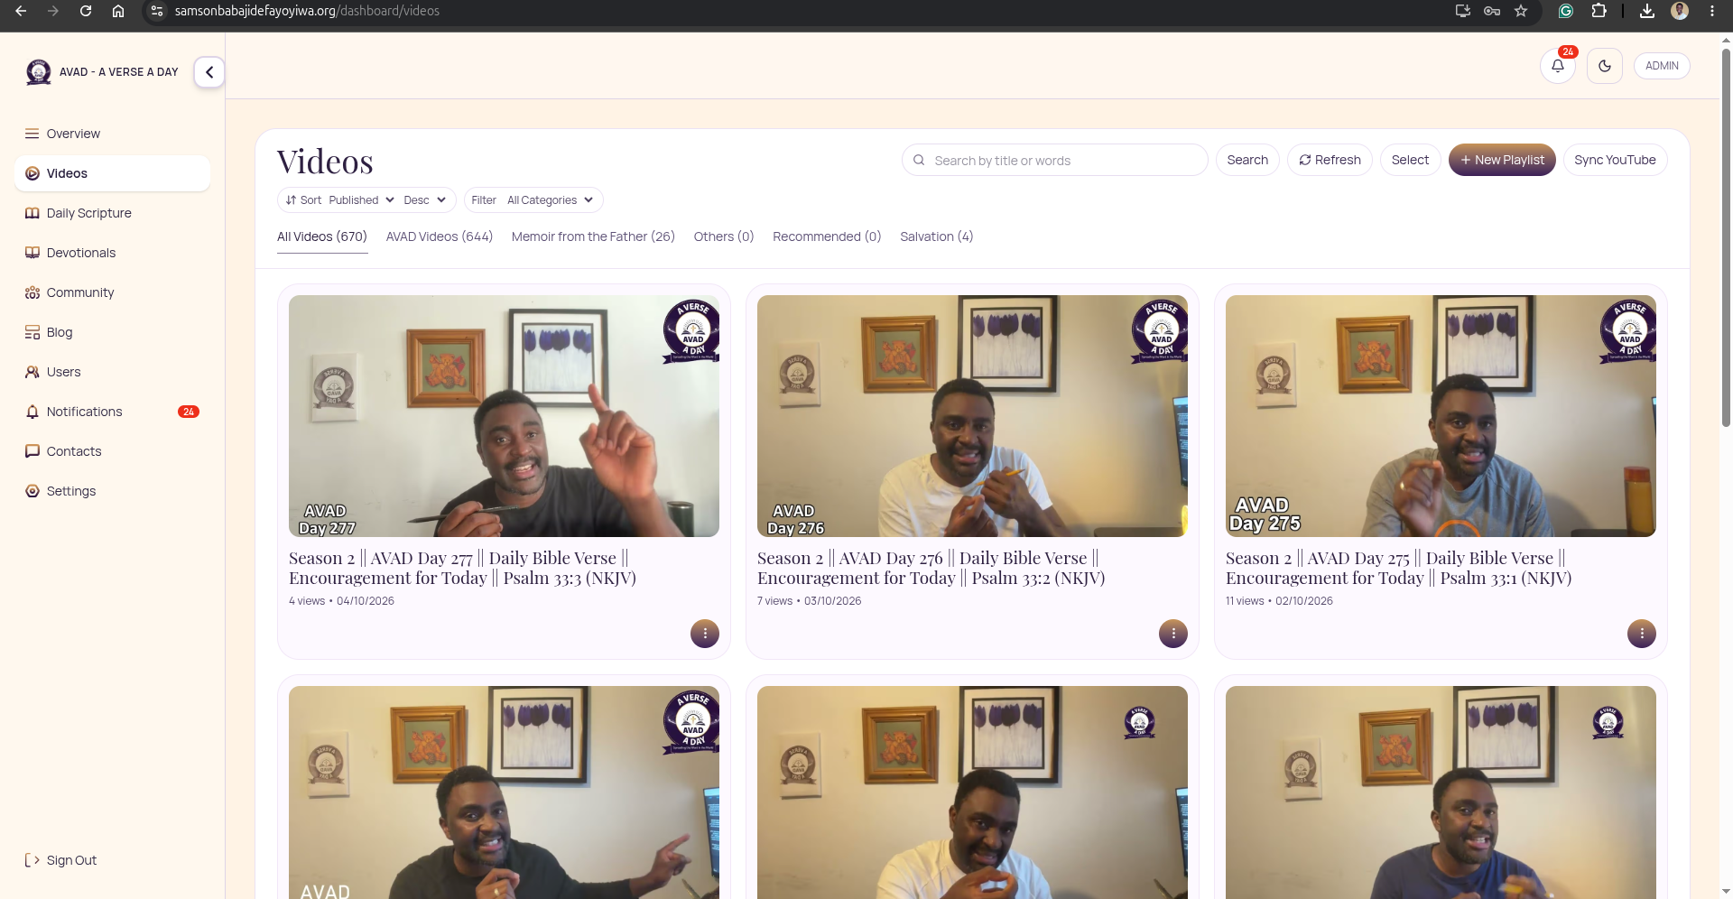The width and height of the screenshot is (1733, 899).
Task: Toggle dark mode with the moon icon
Action: tap(1605, 66)
